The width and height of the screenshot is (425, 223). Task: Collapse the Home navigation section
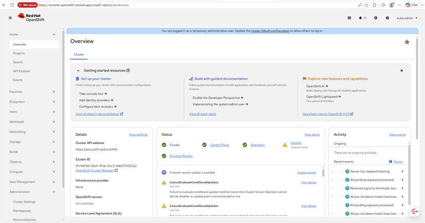pos(54,35)
